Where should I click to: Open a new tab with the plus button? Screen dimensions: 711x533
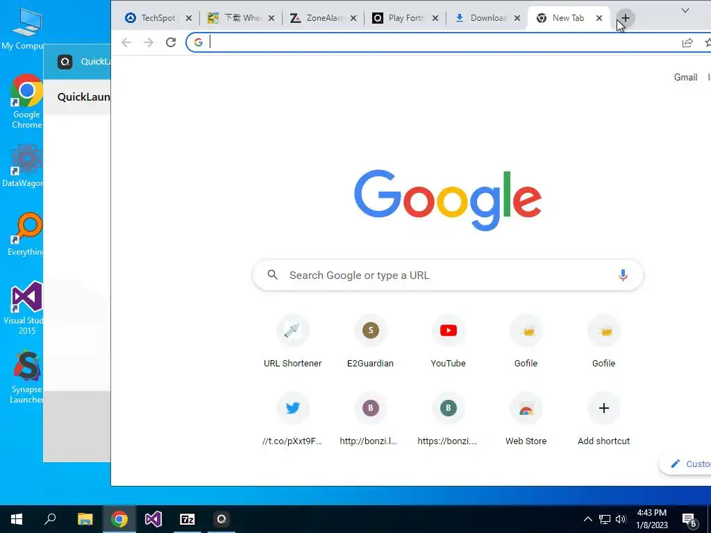pyautogui.click(x=626, y=18)
